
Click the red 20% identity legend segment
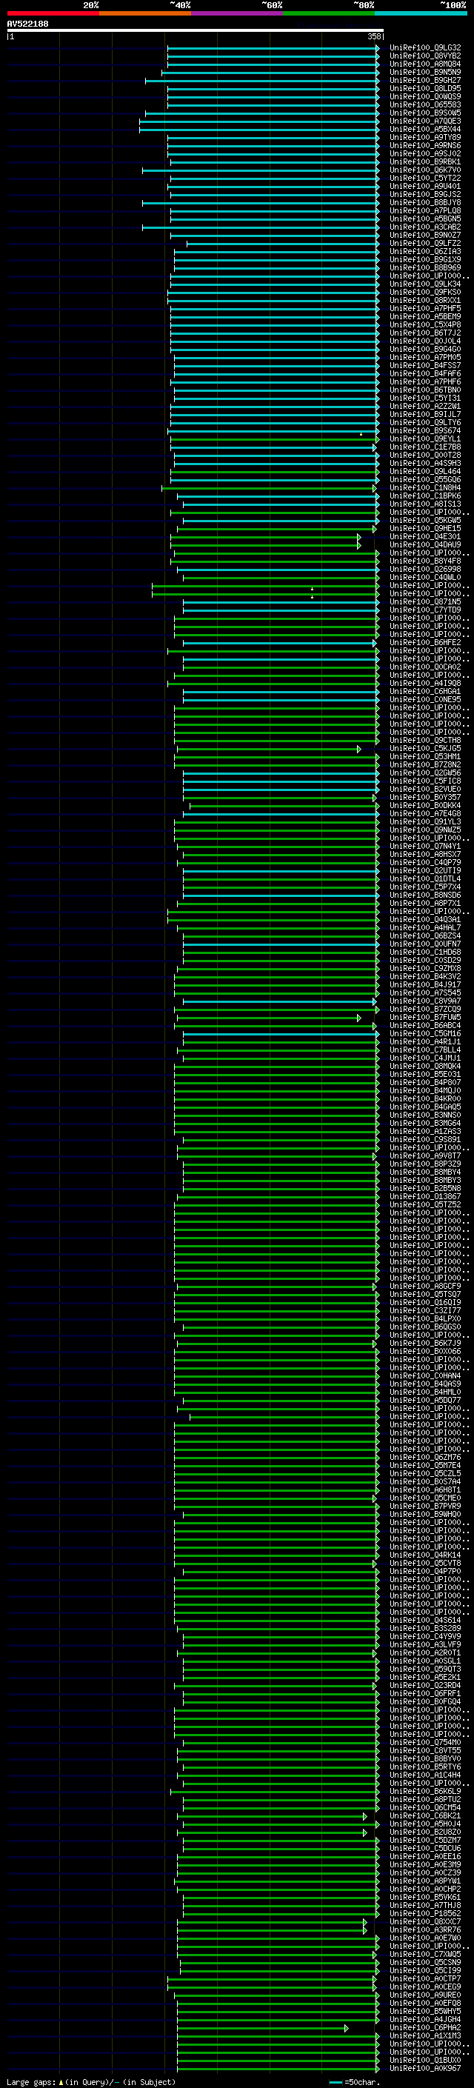click(53, 13)
